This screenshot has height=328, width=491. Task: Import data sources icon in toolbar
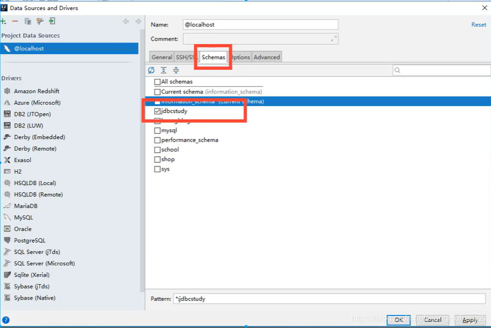(x=52, y=21)
